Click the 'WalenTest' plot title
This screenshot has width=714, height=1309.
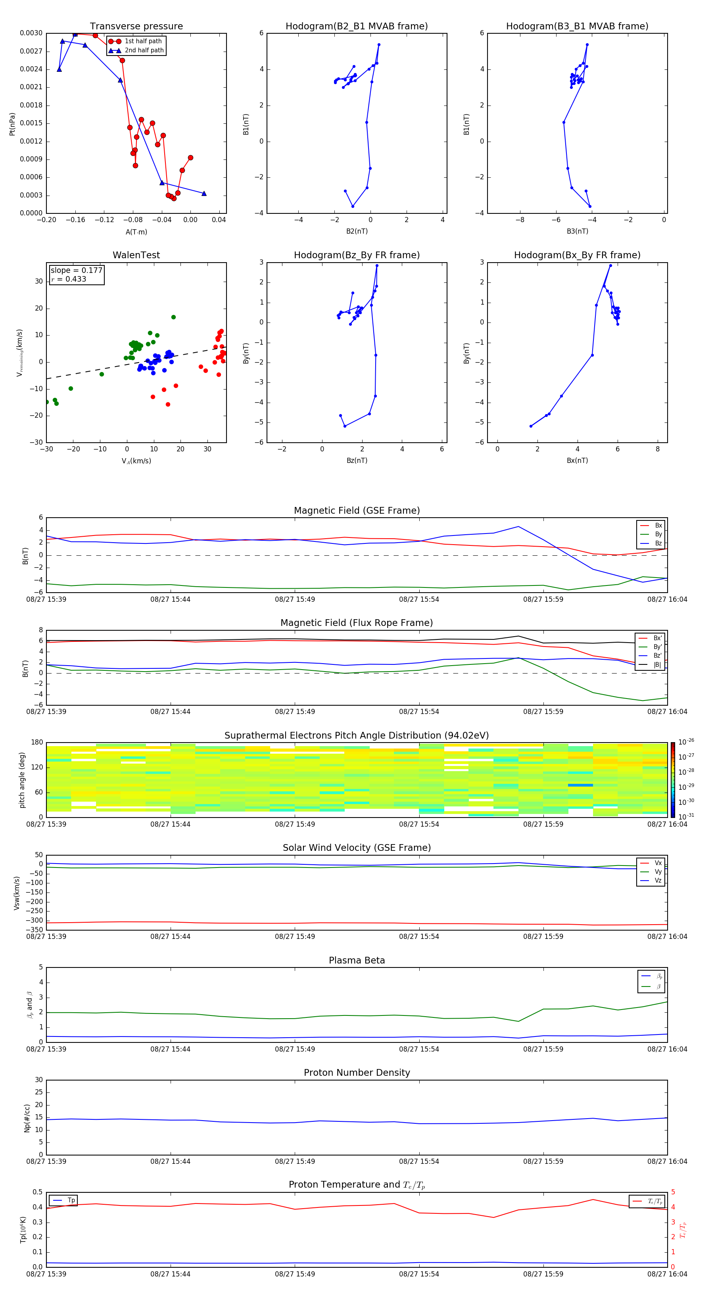[136, 255]
